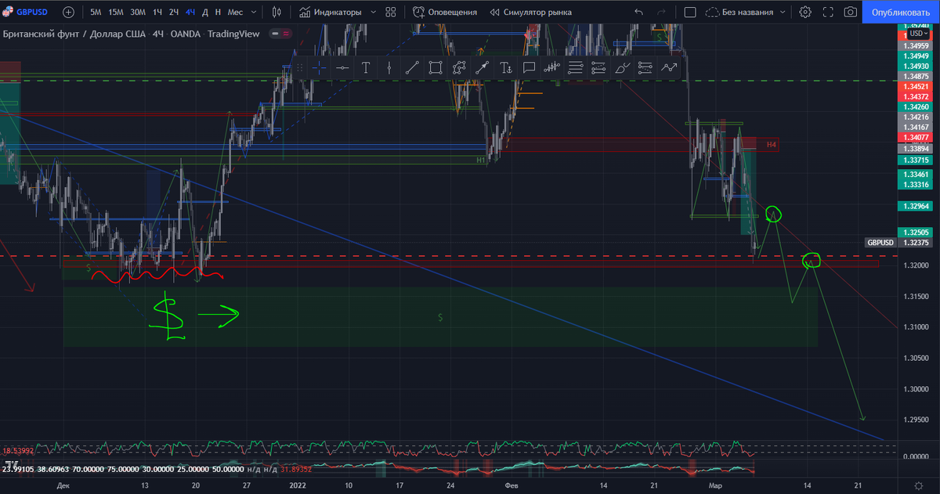The image size is (940, 494).
Task: Open chart settings gear icon
Action: point(805,12)
